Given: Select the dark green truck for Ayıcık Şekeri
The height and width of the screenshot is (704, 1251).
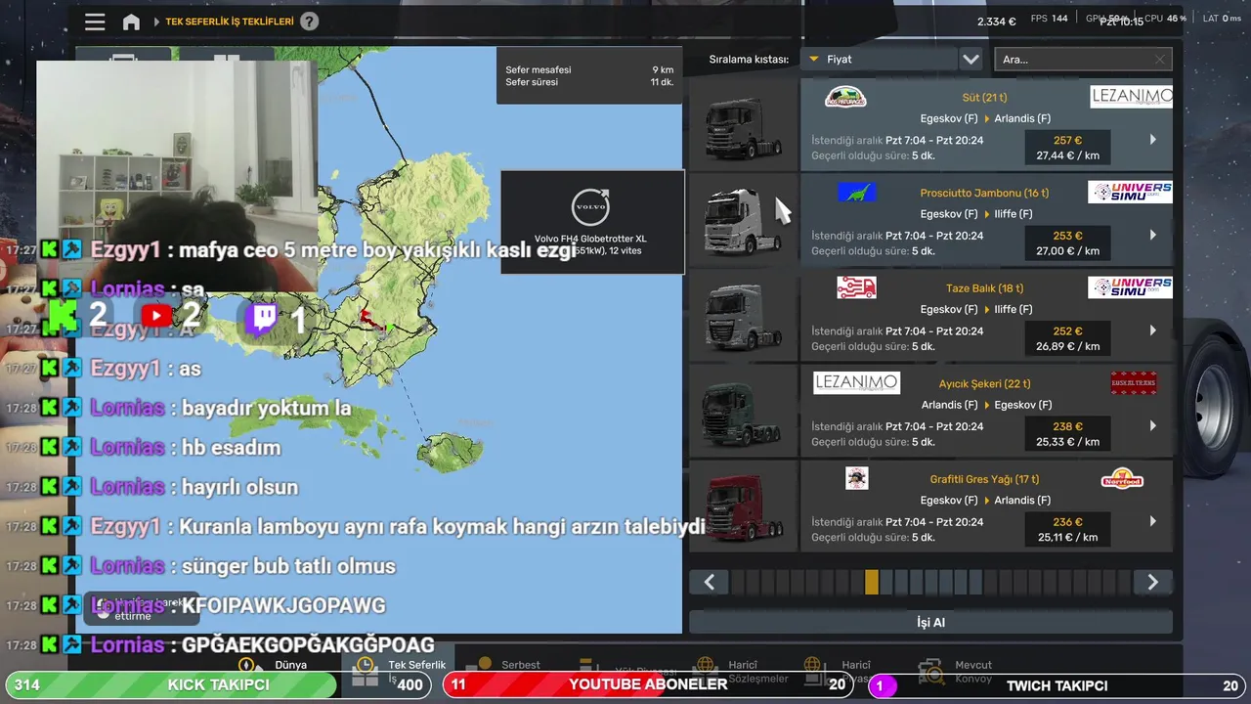Looking at the screenshot, I should [x=744, y=411].
